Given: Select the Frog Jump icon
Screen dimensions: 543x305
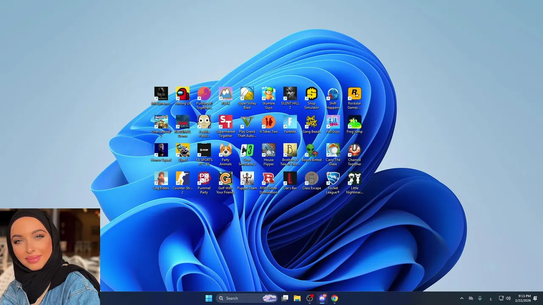Looking at the screenshot, I should pos(355,125).
